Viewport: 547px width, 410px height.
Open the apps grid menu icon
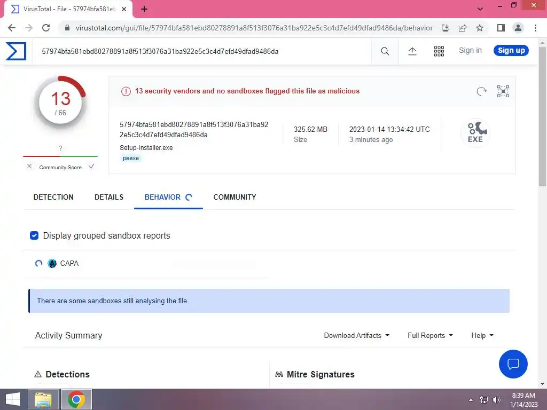click(439, 51)
